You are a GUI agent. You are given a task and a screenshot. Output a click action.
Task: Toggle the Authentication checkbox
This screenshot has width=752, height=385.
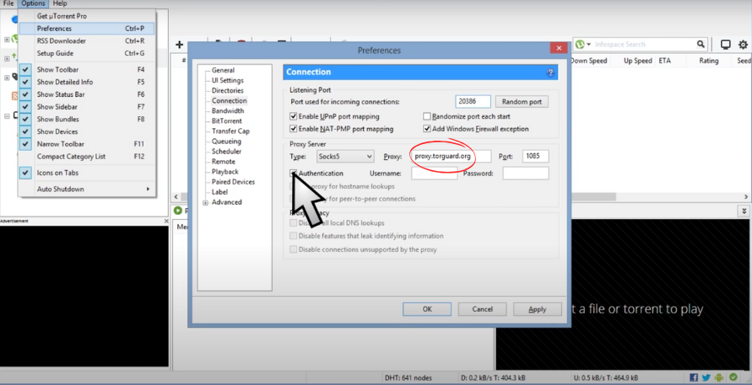(293, 173)
